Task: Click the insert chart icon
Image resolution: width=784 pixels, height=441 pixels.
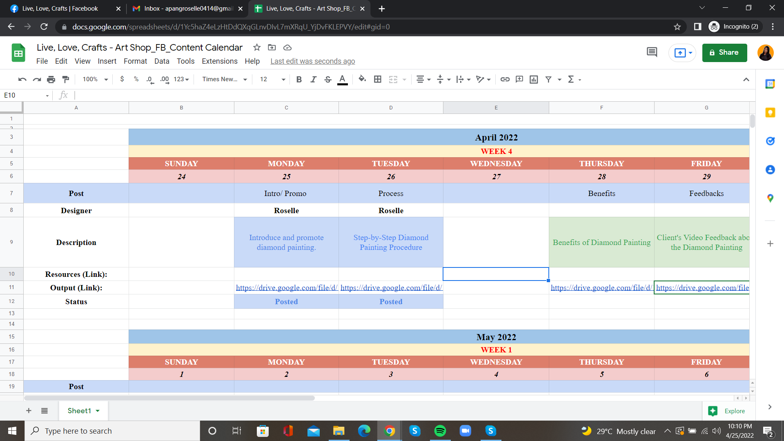Action: click(x=534, y=79)
